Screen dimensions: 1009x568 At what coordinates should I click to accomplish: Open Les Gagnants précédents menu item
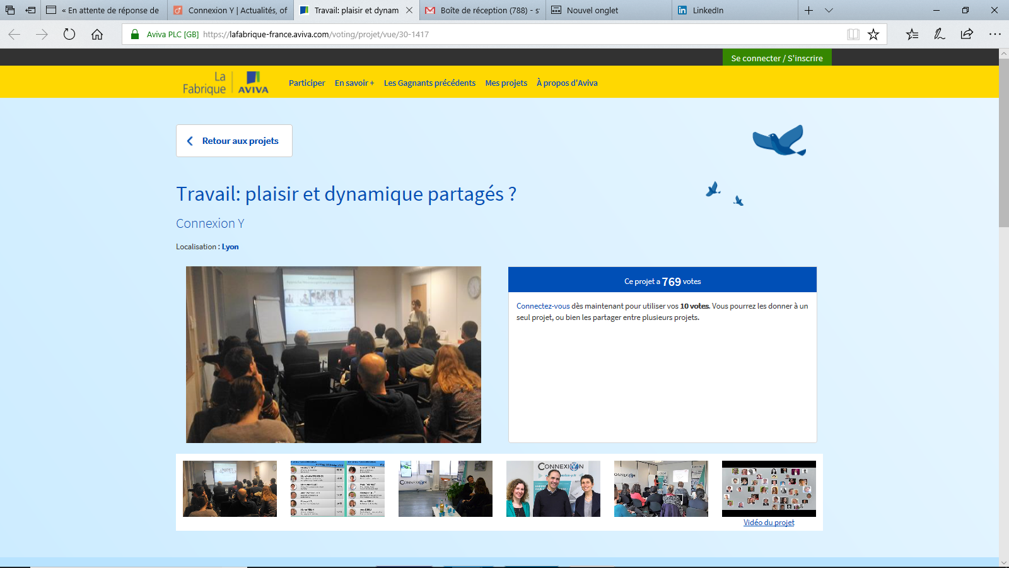pos(429,83)
